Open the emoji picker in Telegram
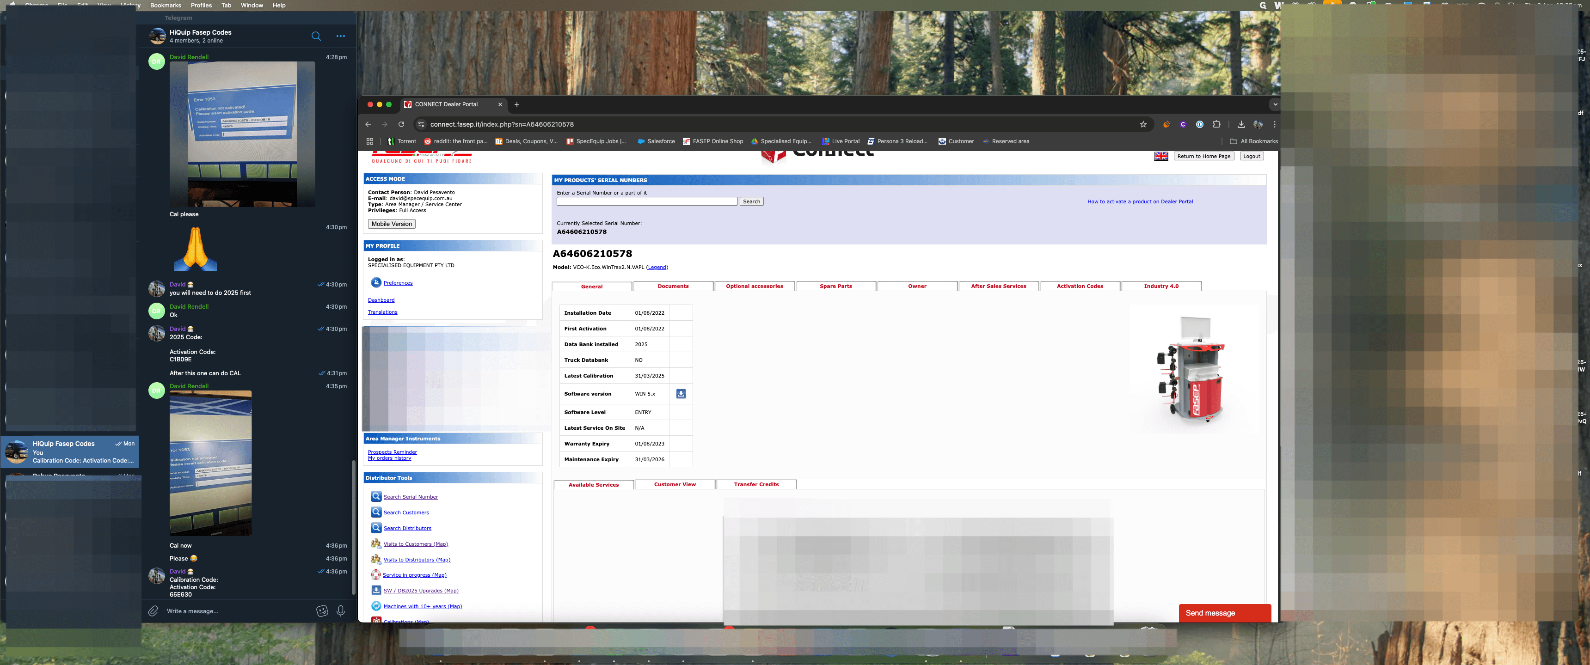 [x=322, y=611]
